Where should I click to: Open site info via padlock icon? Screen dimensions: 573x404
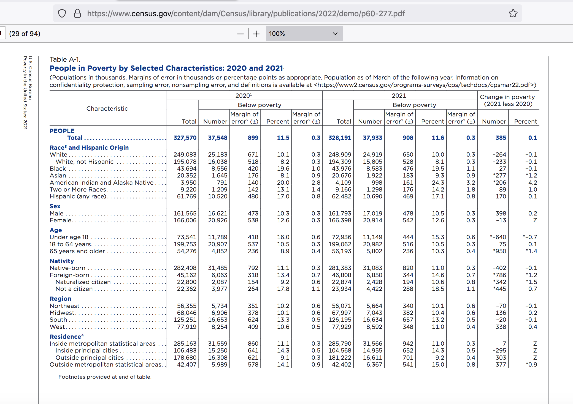click(77, 13)
